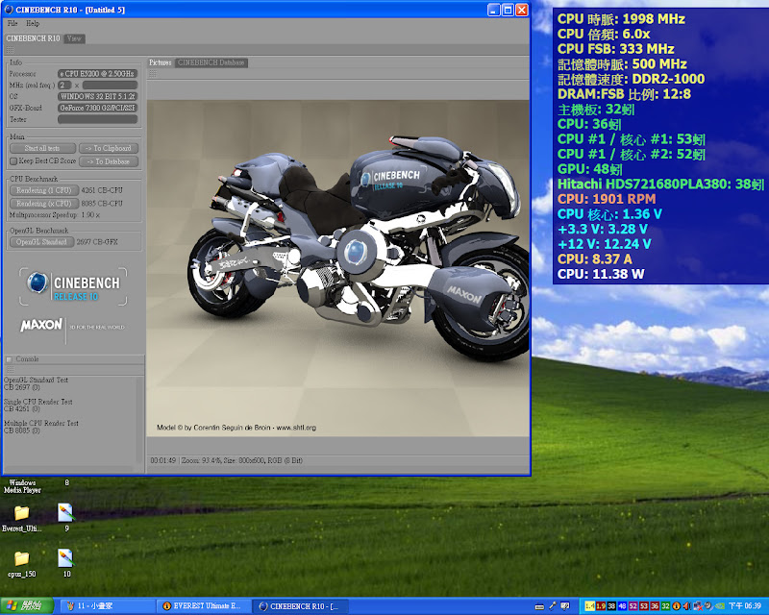Screen dimensions: 769x615
Task: Start the OpenGL Standard benchmark
Action: coord(40,242)
